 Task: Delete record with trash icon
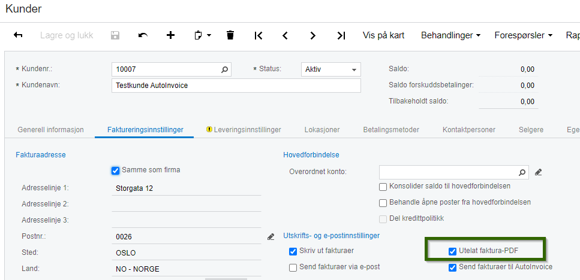coord(230,35)
